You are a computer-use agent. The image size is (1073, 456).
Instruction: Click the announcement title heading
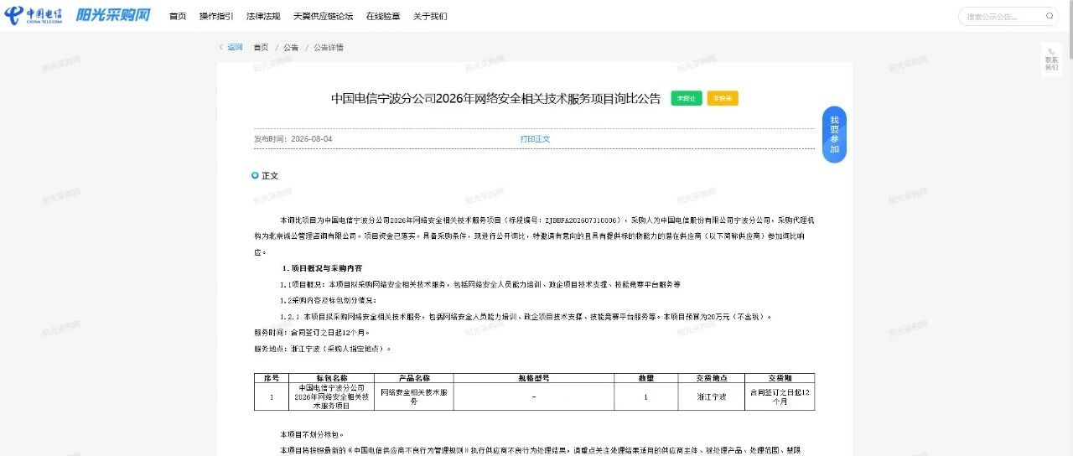pos(495,98)
